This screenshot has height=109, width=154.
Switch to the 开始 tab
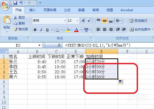(18, 10)
